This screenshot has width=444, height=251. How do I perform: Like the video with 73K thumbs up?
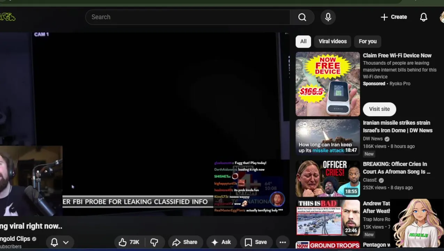(129, 242)
